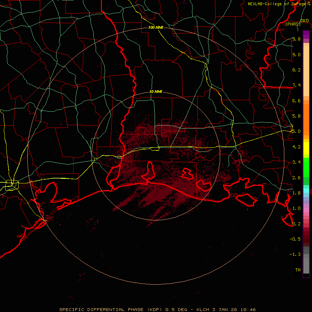Click the DKD label above the color scale
The image size is (312, 312).
pos(305,20)
